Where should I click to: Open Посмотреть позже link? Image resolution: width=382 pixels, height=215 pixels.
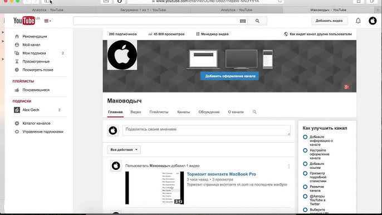pos(38,70)
